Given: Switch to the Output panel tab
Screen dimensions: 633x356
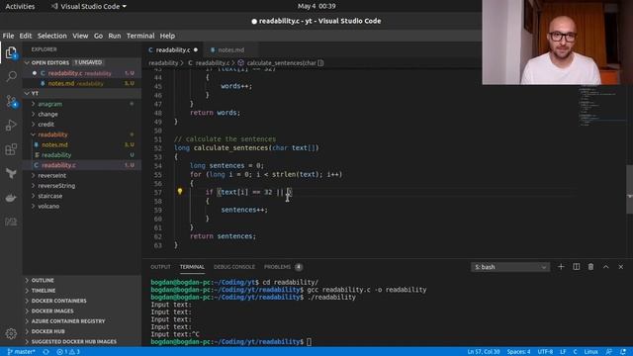Looking at the screenshot, I should (160, 267).
